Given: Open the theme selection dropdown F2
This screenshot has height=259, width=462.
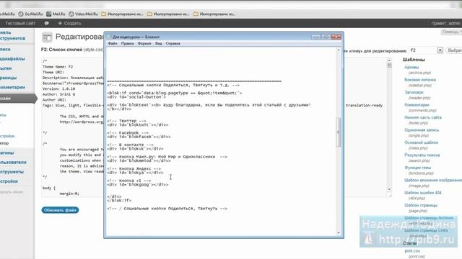Looking at the screenshot, I should point(426,50).
